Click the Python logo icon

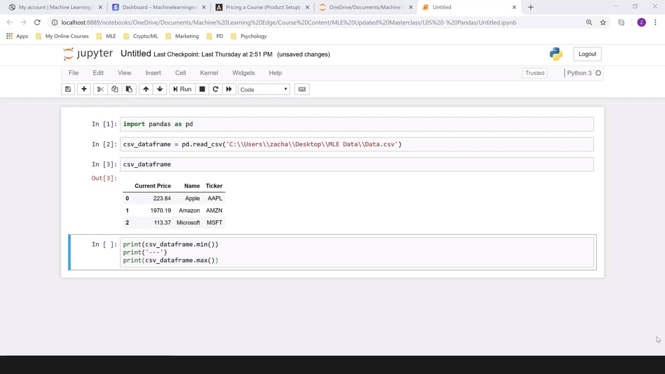[556, 54]
